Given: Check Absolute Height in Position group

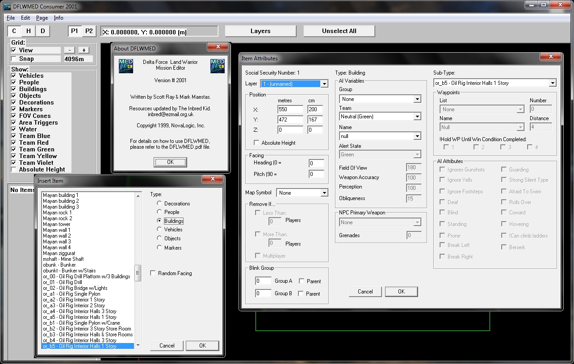Looking at the screenshot, I should [256, 143].
